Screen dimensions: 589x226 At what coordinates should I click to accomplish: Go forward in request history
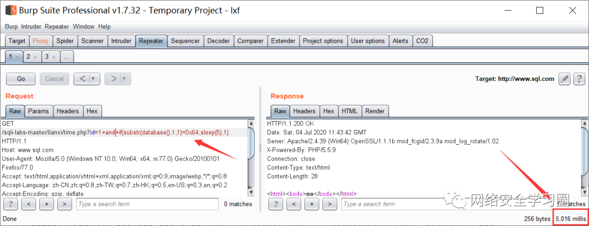112,79
